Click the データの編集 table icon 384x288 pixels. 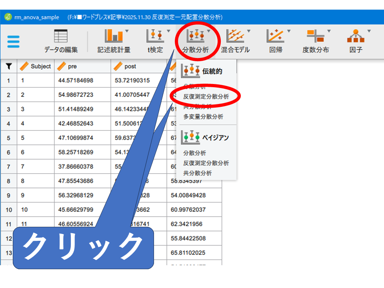click(x=61, y=36)
